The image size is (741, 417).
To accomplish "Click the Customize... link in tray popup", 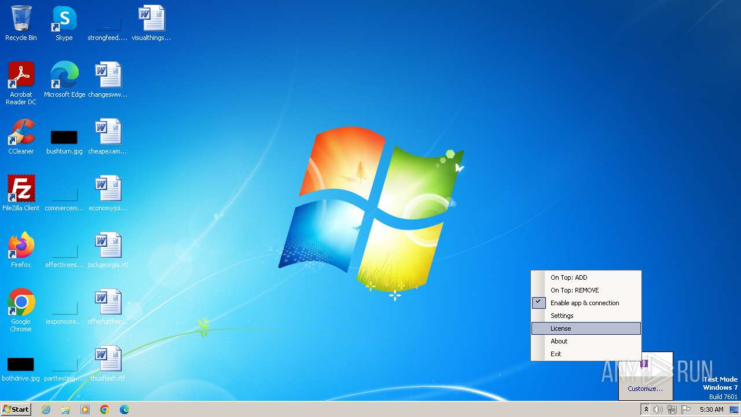I will coord(645,389).
